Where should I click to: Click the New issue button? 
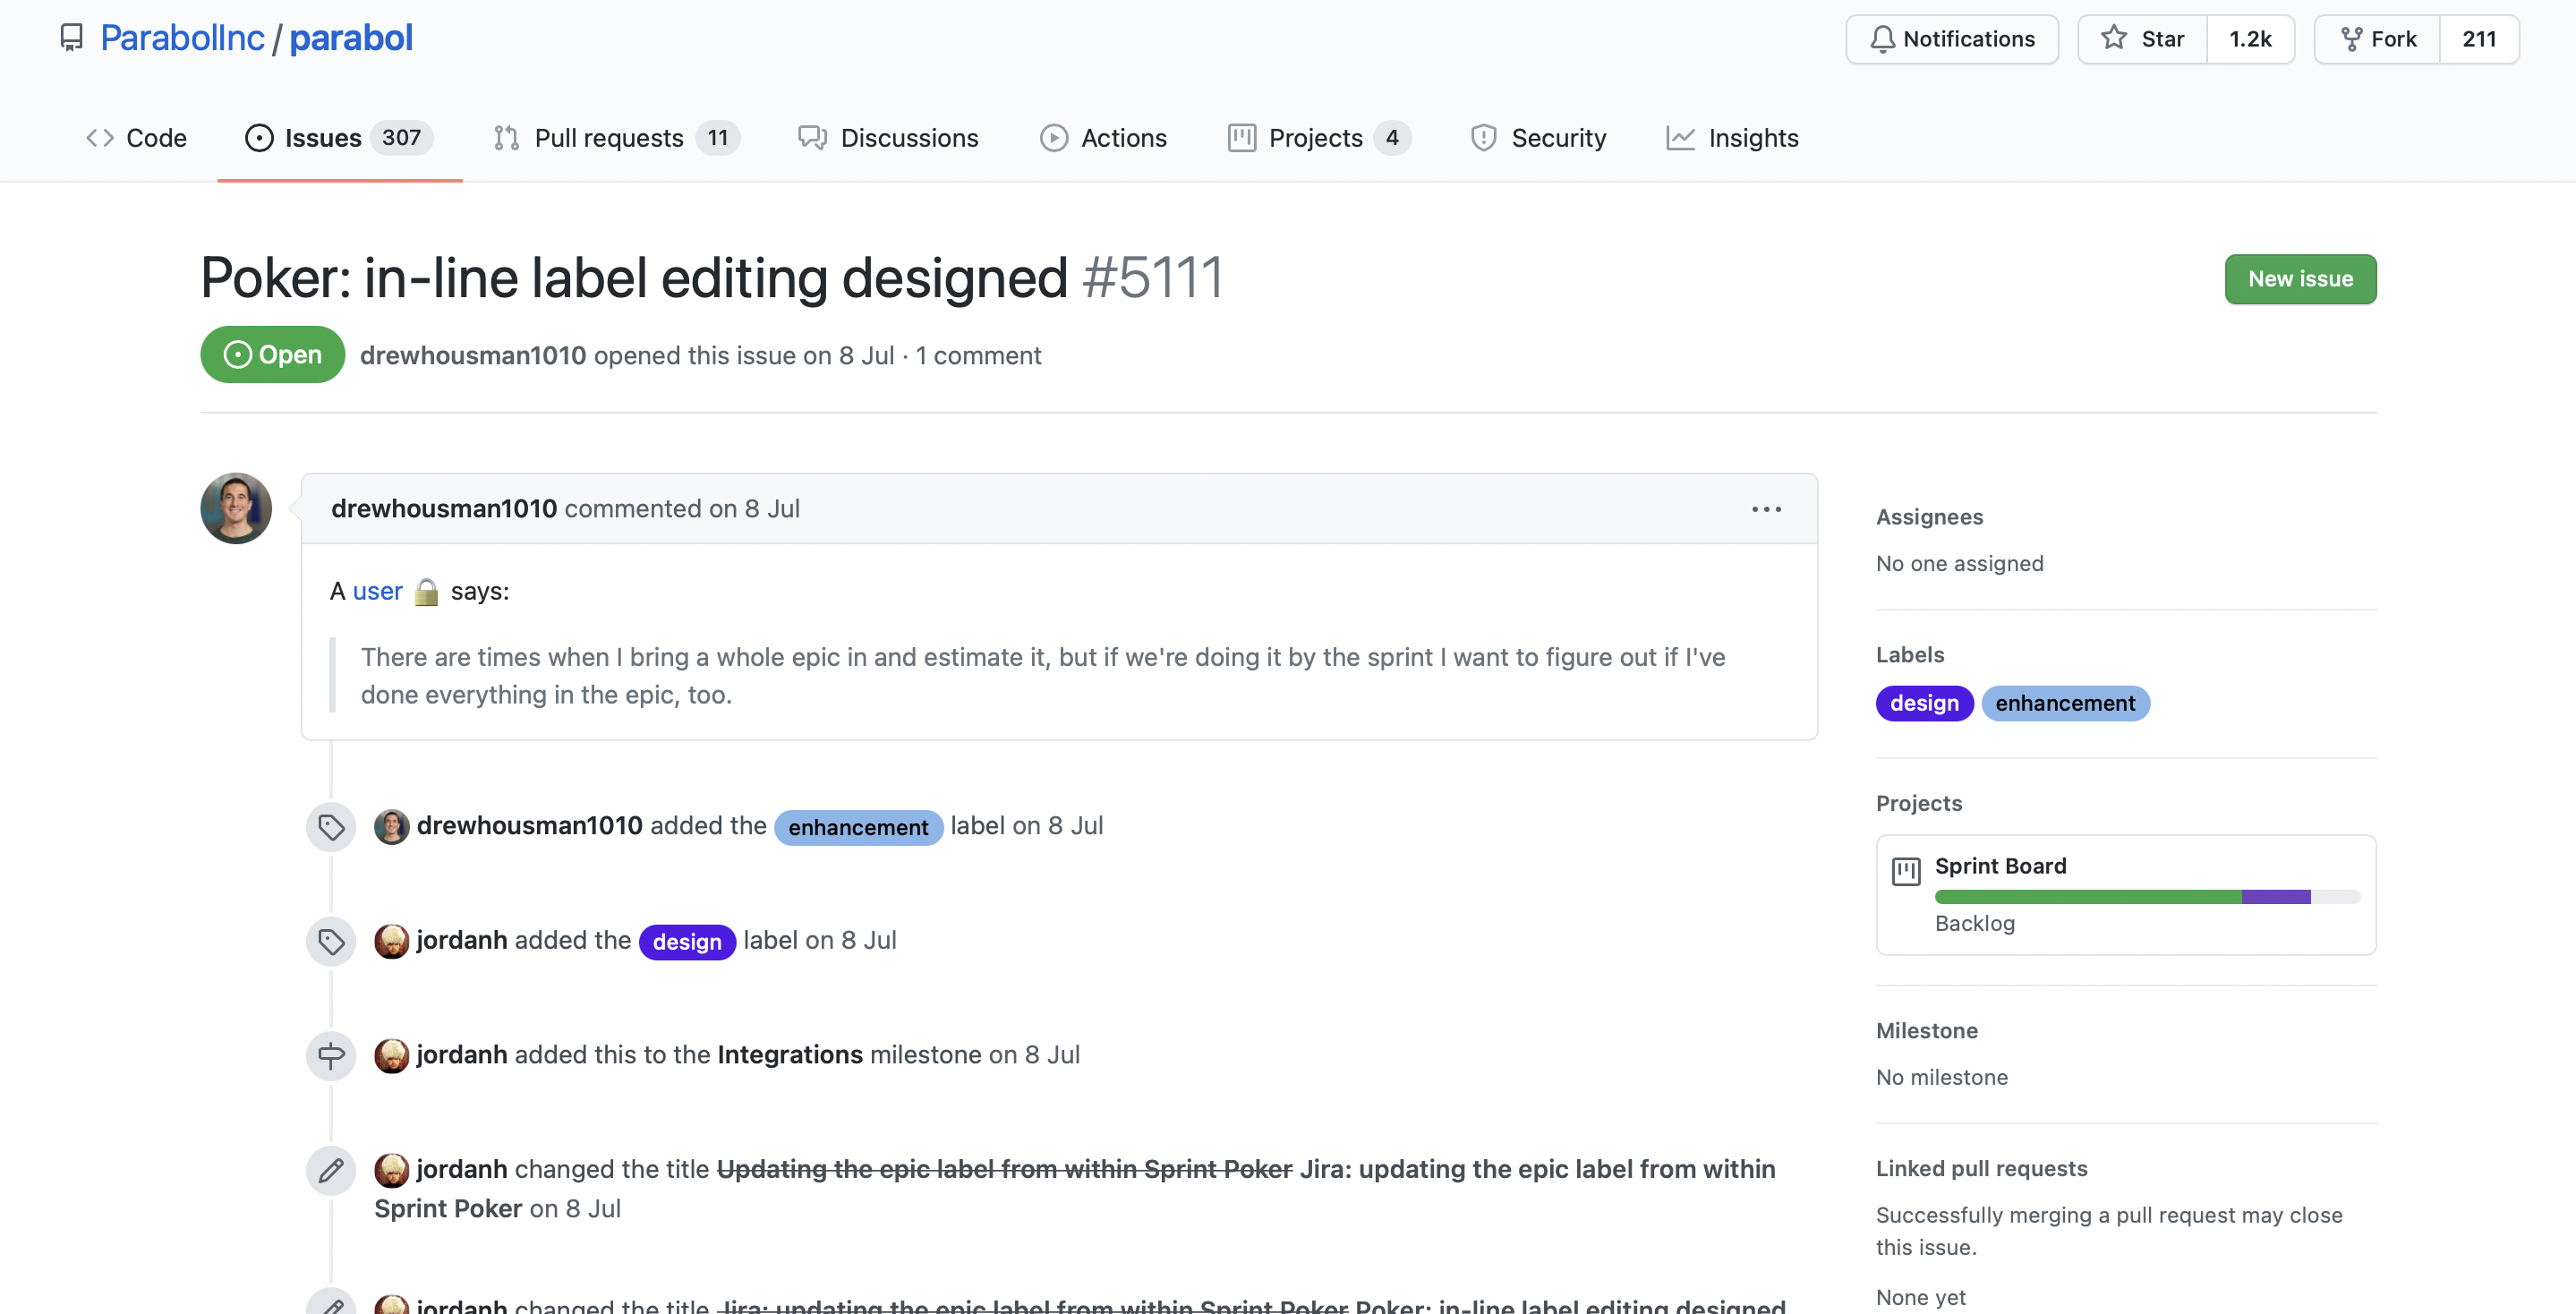[x=2301, y=277]
